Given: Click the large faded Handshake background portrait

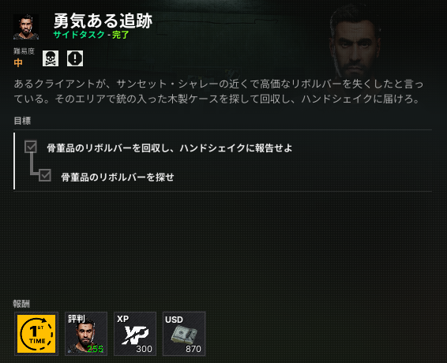Looking at the screenshot, I should click(x=355, y=43).
